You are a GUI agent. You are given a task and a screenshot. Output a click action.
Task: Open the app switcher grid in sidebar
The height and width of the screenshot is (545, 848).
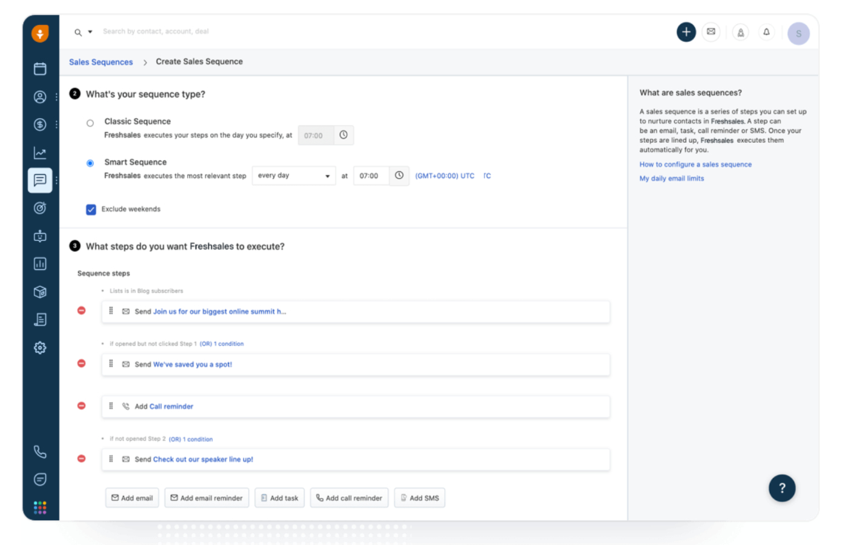[40, 507]
